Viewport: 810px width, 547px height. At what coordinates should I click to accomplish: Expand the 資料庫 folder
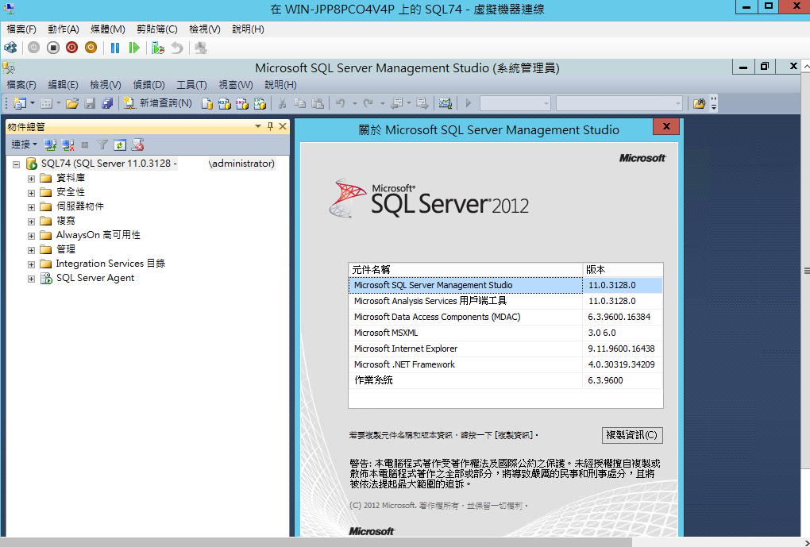[x=32, y=179]
